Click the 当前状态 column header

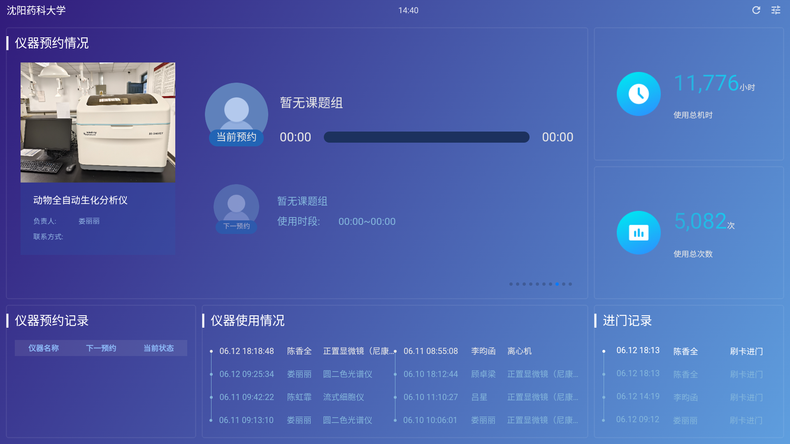(x=158, y=348)
